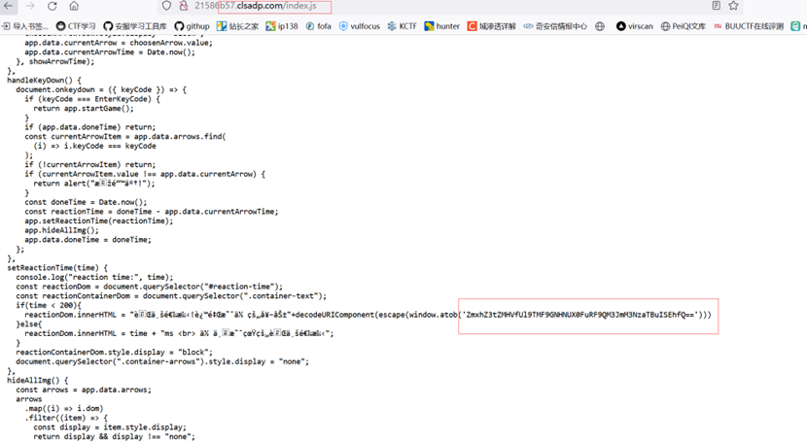Click the base64 string starting with ZmxhZ3t
807x442 pixels.
point(580,315)
